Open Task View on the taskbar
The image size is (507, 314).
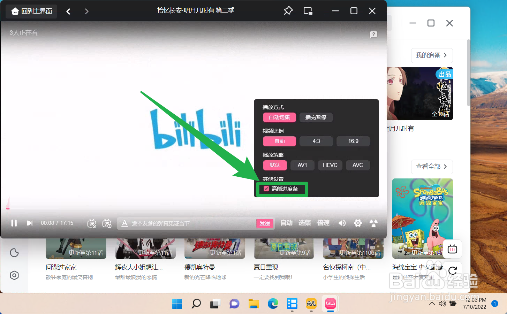click(215, 304)
